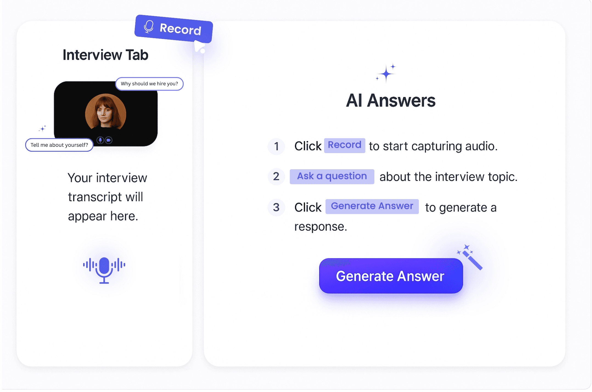Click the Record microphone icon at top
The height and width of the screenshot is (392, 592).
(148, 27)
